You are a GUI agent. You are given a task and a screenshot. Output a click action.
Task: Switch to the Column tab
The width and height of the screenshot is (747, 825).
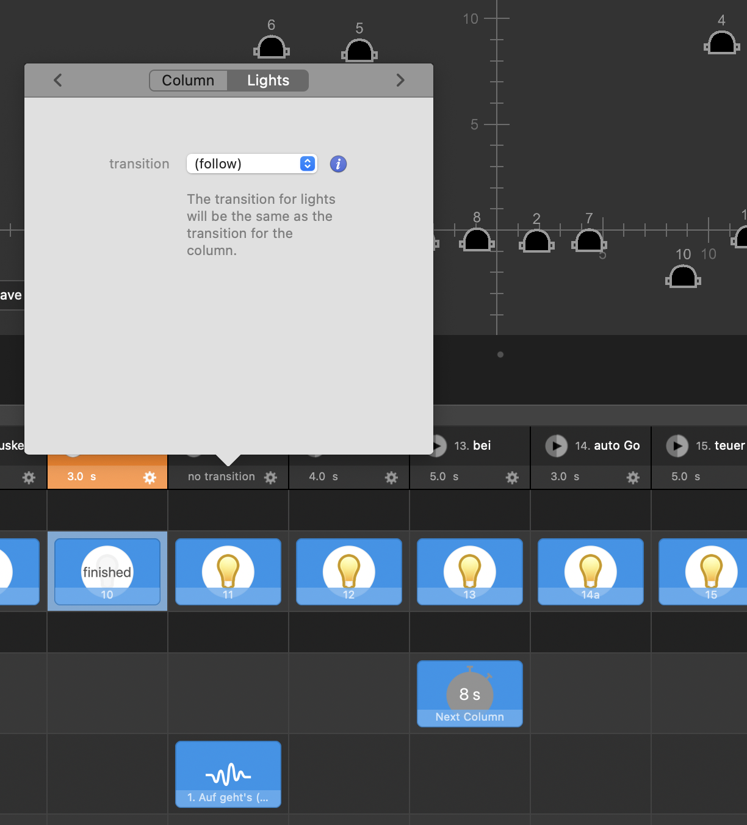pos(188,81)
